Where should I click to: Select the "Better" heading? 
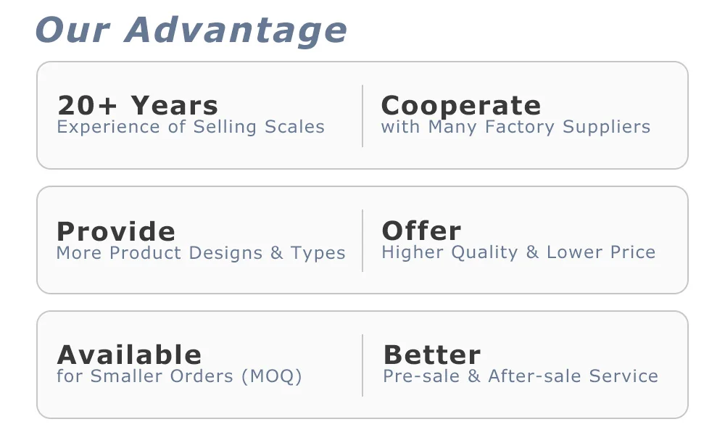point(431,355)
